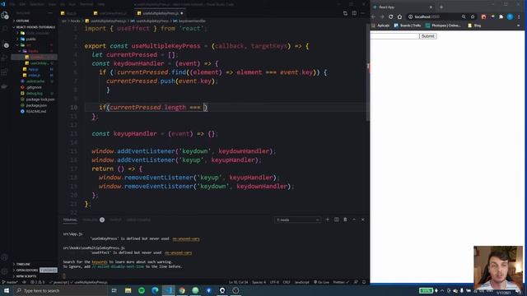Open the Accounts icon in the activity bar

[5, 257]
